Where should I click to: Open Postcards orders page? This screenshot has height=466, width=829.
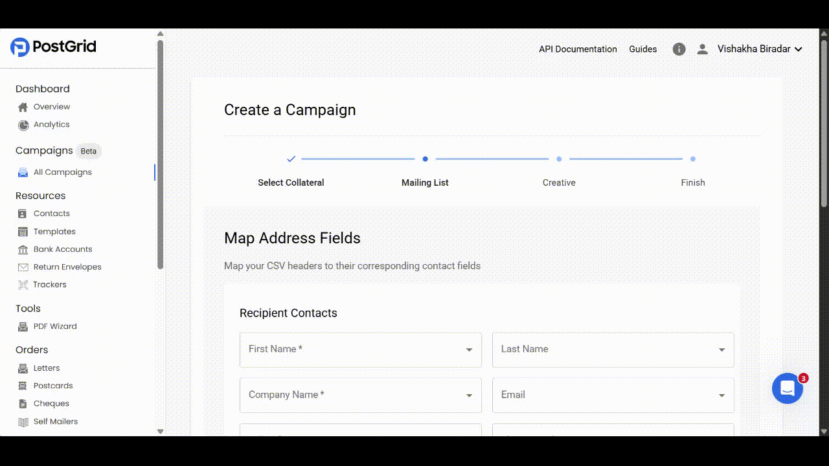pos(53,386)
